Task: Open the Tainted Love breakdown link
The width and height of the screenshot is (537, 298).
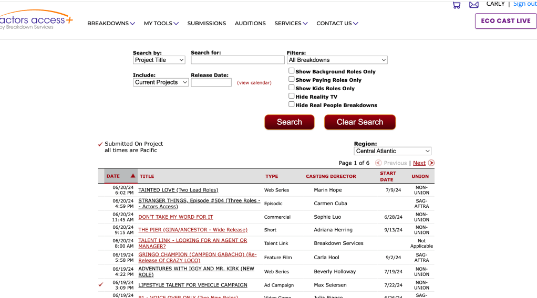Action: pos(178,190)
